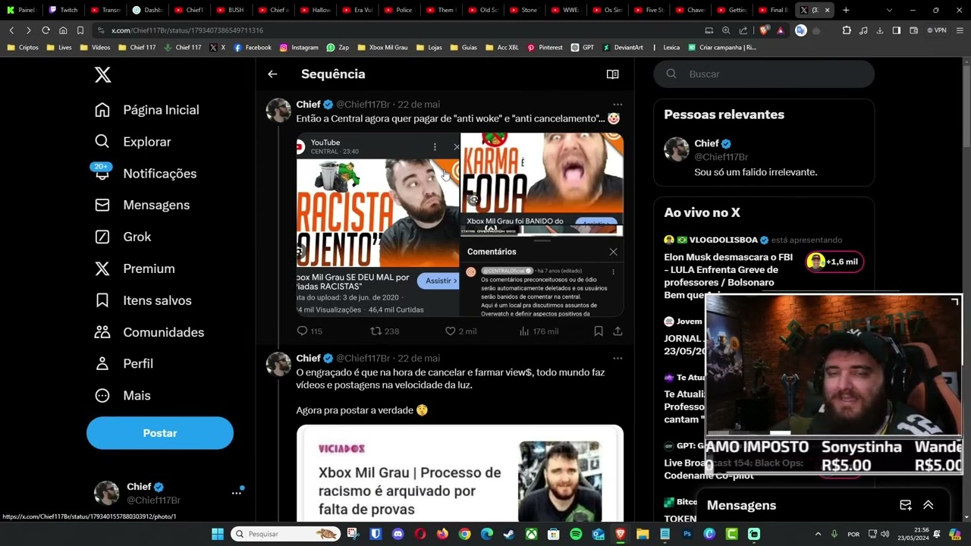Click browser forward arrow
Viewport: 971px width, 546px height.
[x=28, y=30]
